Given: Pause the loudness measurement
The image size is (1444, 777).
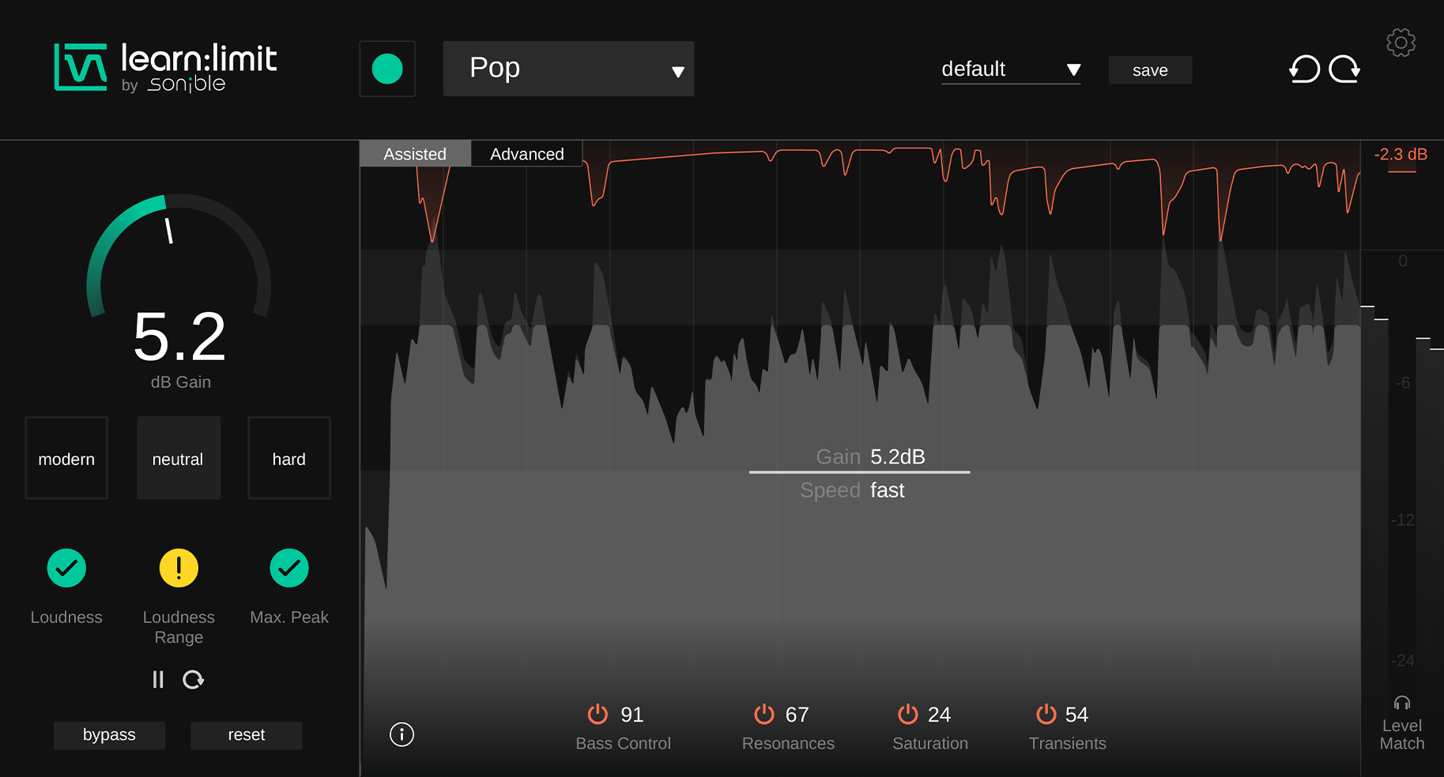Looking at the screenshot, I should tap(158, 680).
